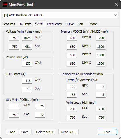Click the MorePowerTool app icon in title bar

tap(5, 4)
